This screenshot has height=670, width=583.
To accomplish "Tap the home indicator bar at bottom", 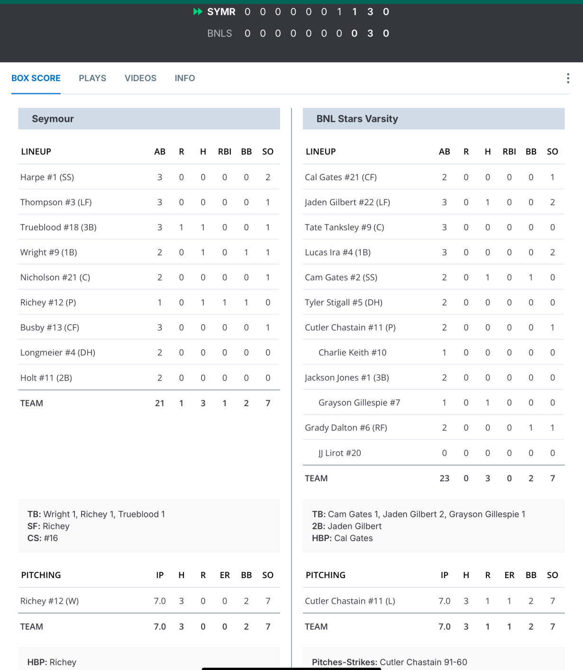I will pos(291,668).
